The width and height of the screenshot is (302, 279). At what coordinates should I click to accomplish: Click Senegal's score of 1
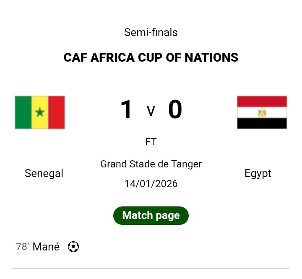coord(126,110)
